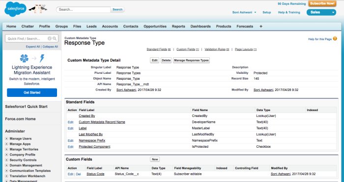
Task: Select the Dashboards tab
Action: click(x=201, y=26)
